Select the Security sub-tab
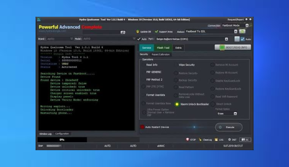Screen dimensions: 289x167 (144, 55)
